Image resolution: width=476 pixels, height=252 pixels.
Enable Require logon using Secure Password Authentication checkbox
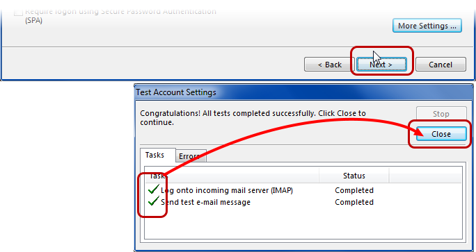[19, 12]
